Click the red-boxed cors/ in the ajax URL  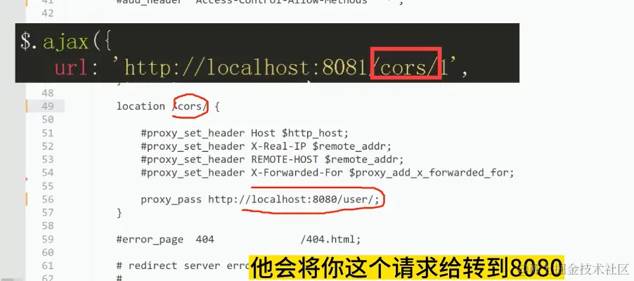point(406,68)
